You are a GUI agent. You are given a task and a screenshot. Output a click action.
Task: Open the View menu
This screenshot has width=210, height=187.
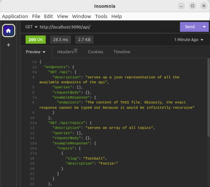point(63,16)
